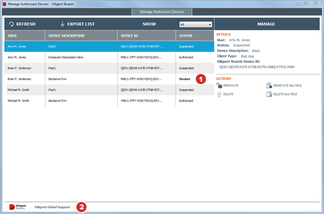The height and width of the screenshot is (214, 324).
Task: Open the Diligent Global Support link
Action: tap(52, 207)
